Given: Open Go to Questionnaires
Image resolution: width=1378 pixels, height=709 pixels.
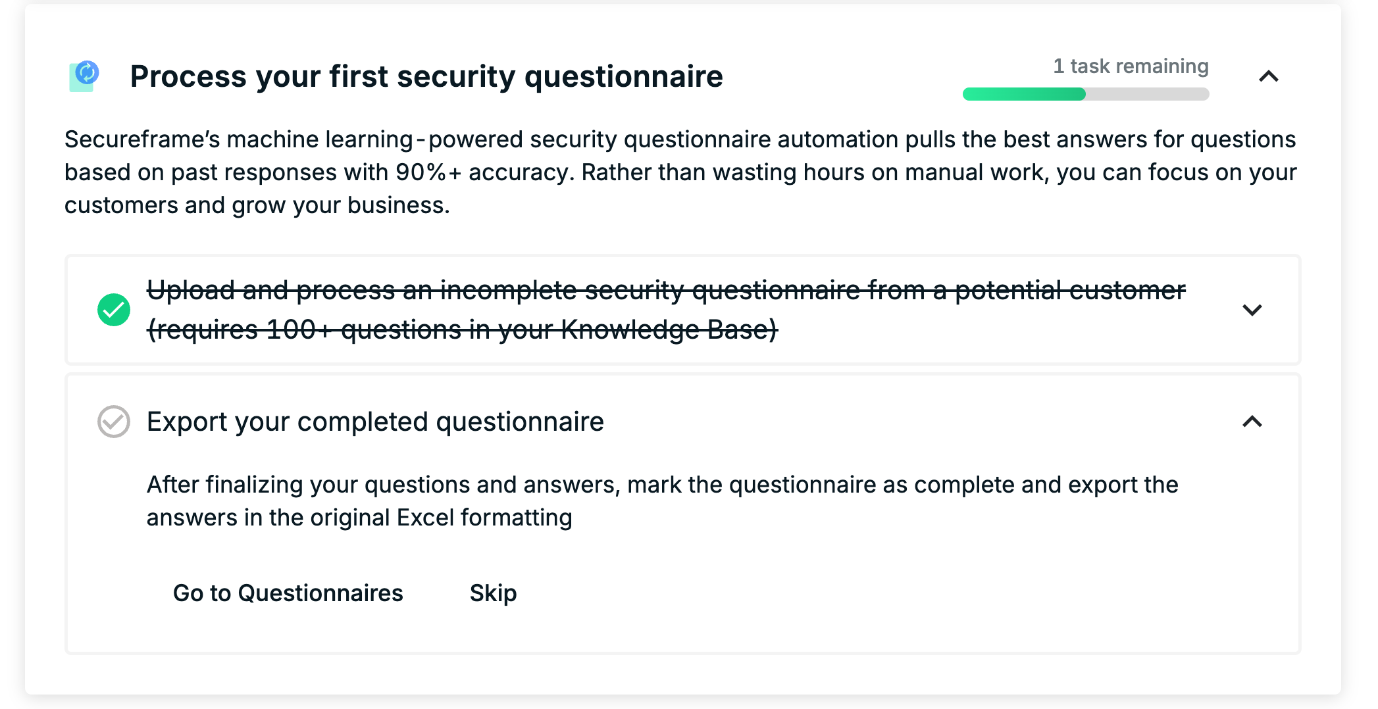Looking at the screenshot, I should 288,593.
